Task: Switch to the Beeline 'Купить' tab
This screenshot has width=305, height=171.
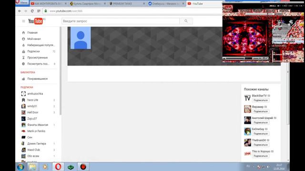Action: click(88, 3)
